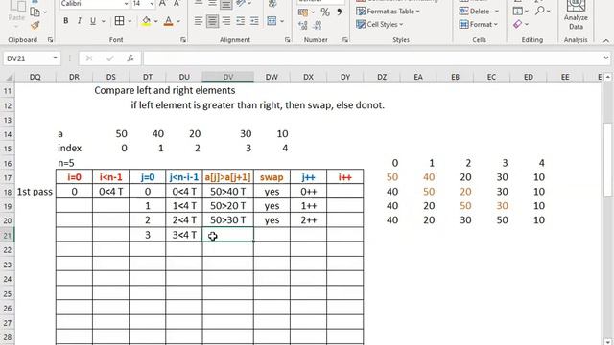The height and width of the screenshot is (345, 614).
Task: Click the 'swap' header cell
Action: click(x=272, y=177)
